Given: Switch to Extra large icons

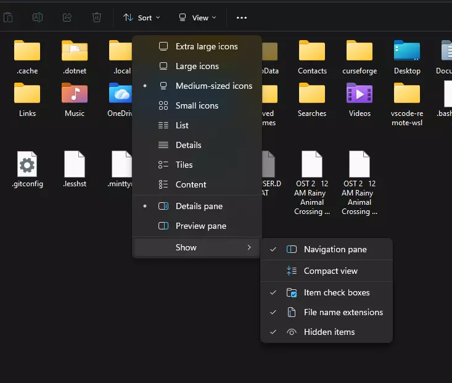Looking at the screenshot, I should tap(206, 46).
